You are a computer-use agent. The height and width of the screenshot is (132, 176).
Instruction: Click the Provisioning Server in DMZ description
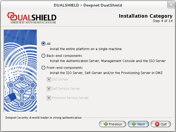click(106, 73)
